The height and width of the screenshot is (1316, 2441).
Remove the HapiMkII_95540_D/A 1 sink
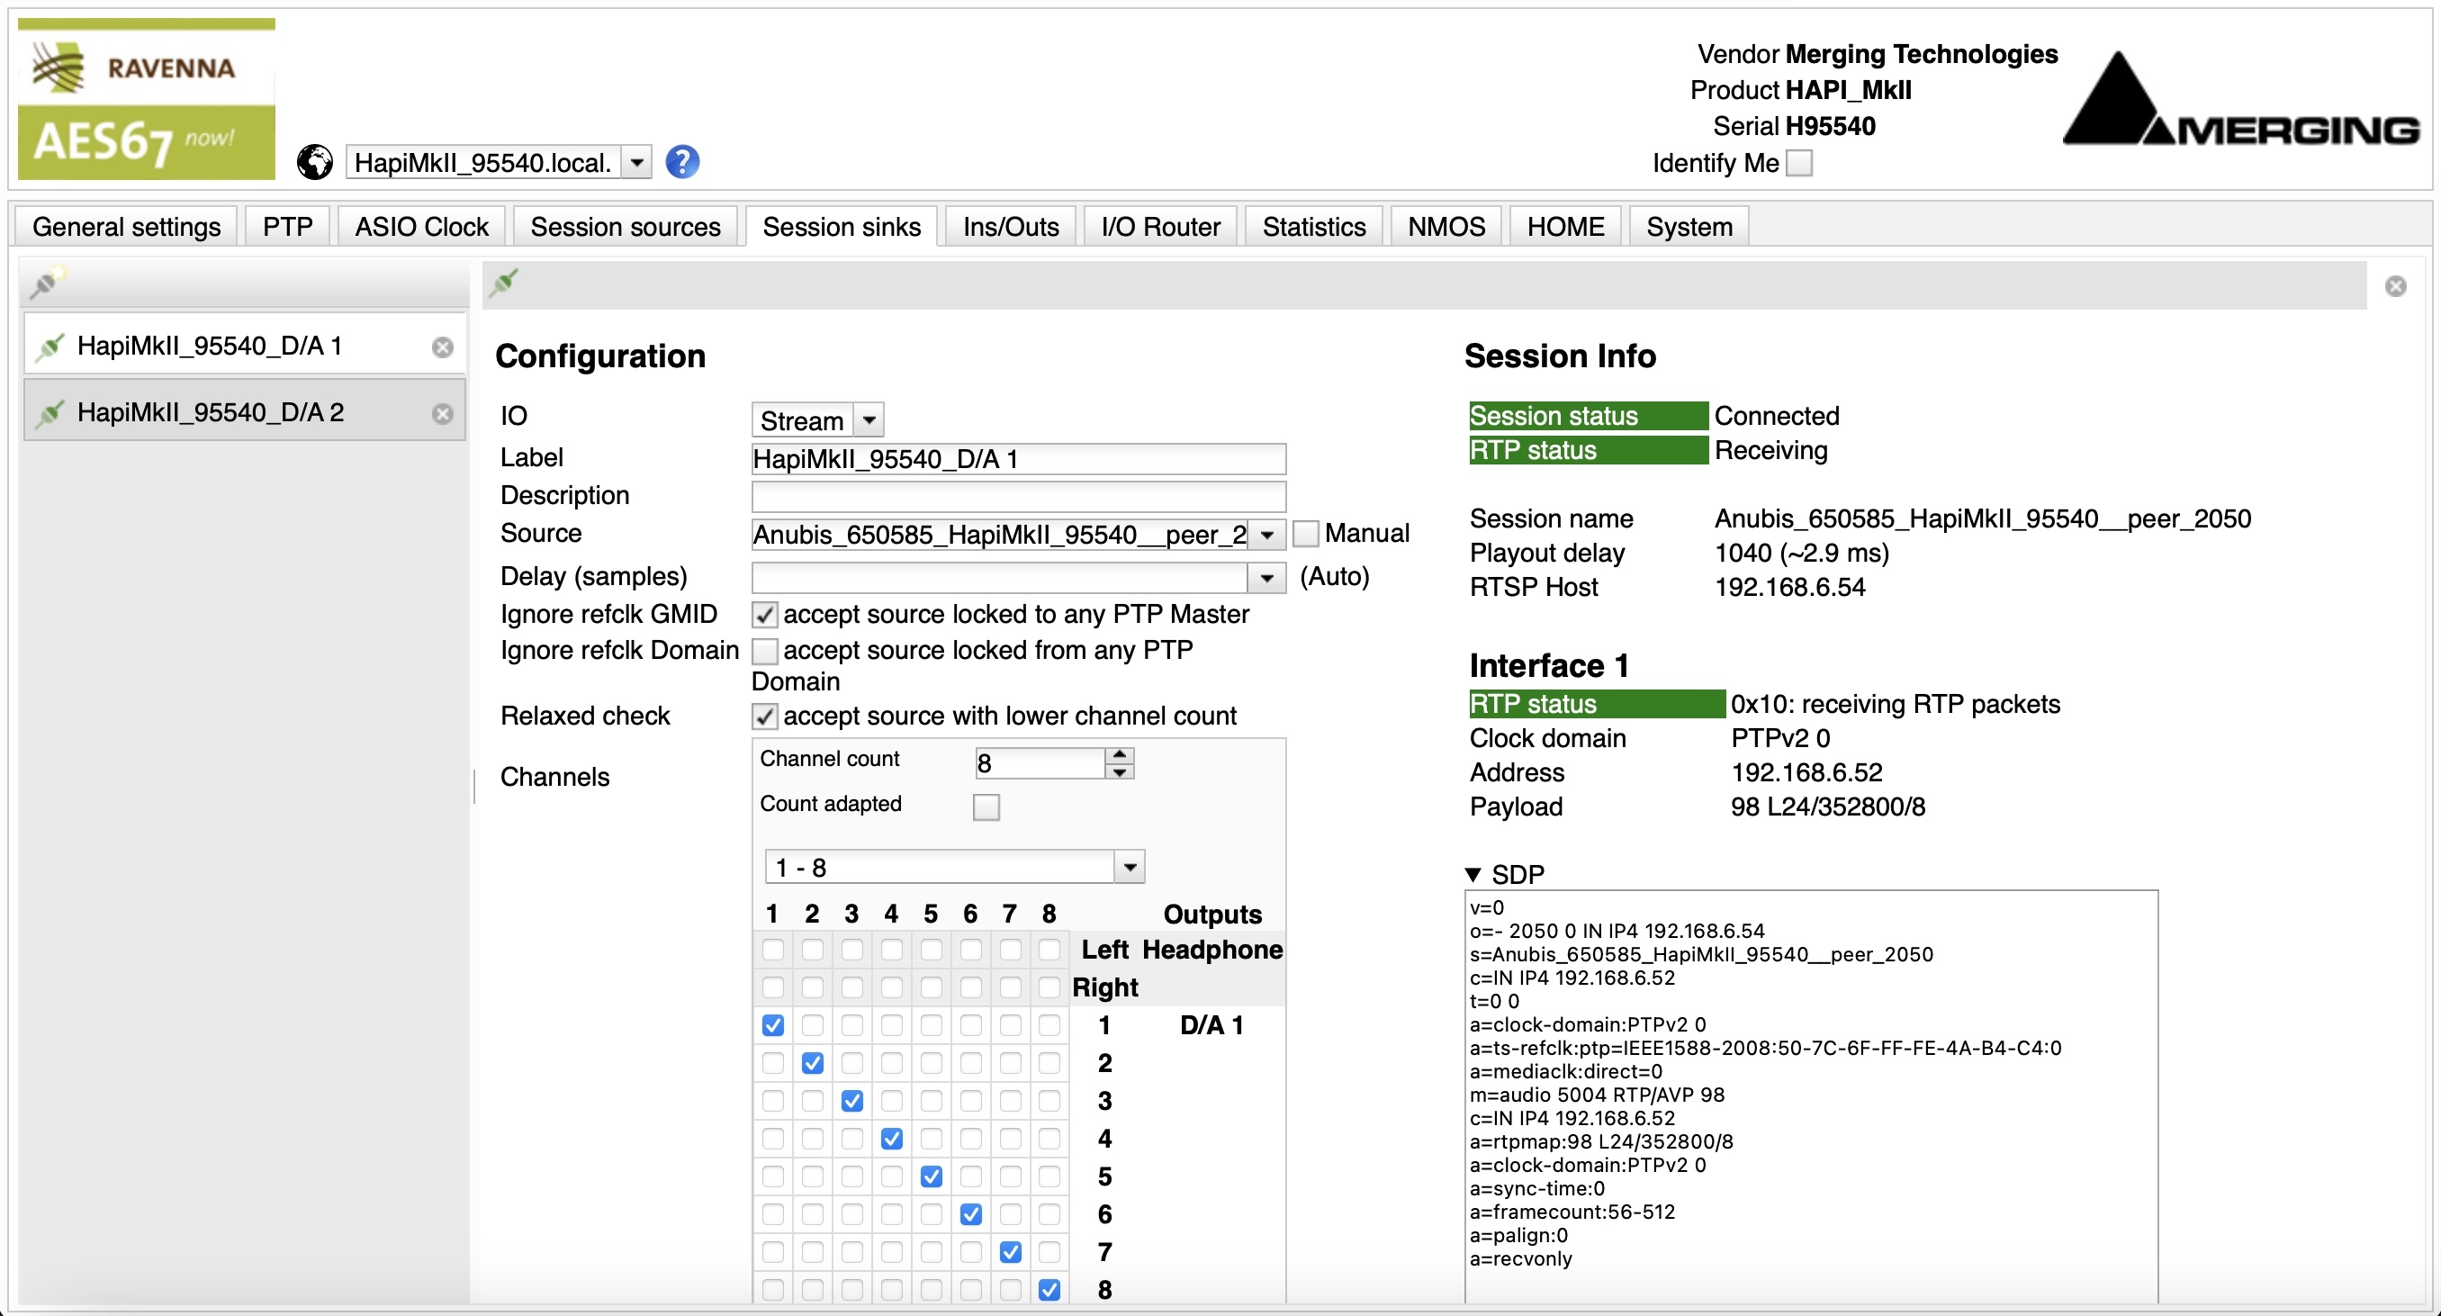click(x=443, y=347)
